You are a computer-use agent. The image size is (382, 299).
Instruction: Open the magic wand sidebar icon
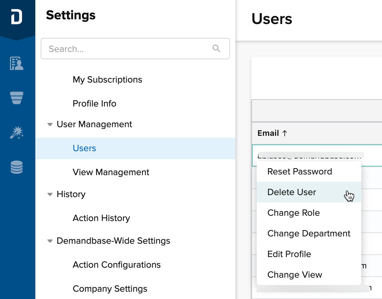(17, 132)
